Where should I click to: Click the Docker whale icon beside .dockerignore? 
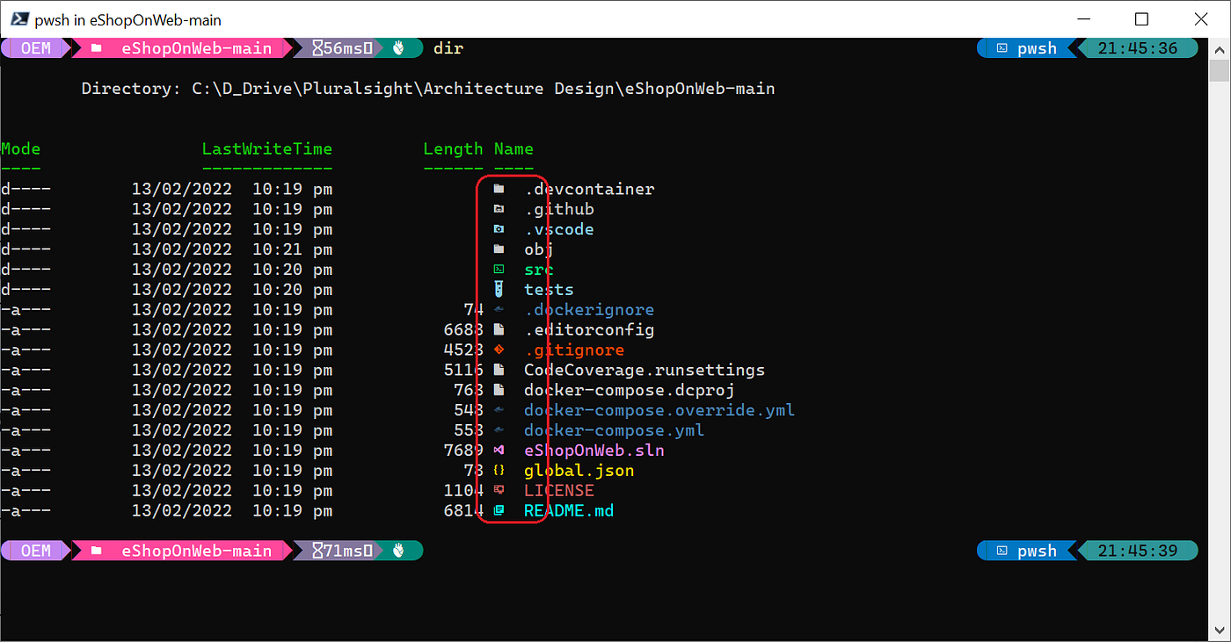coord(499,309)
